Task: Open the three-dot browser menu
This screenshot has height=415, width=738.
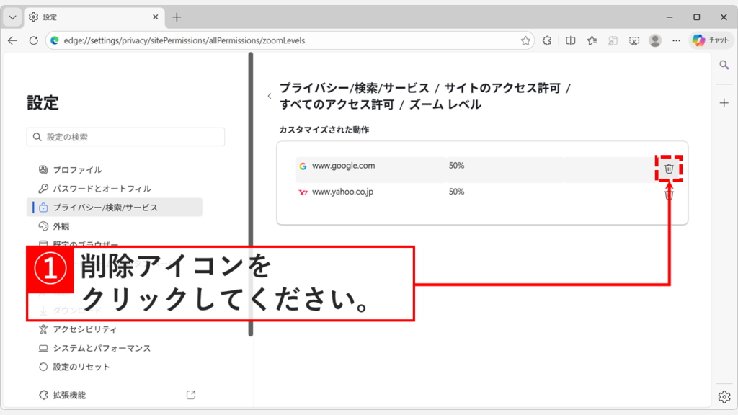Action: (x=676, y=41)
